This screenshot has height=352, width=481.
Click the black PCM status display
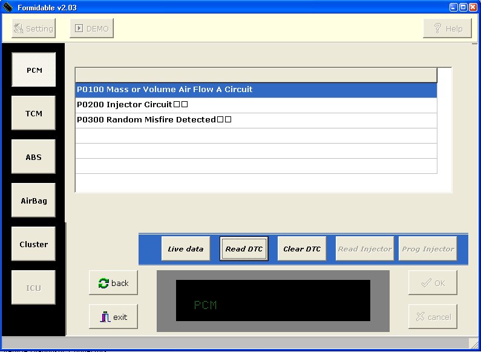pos(273,301)
